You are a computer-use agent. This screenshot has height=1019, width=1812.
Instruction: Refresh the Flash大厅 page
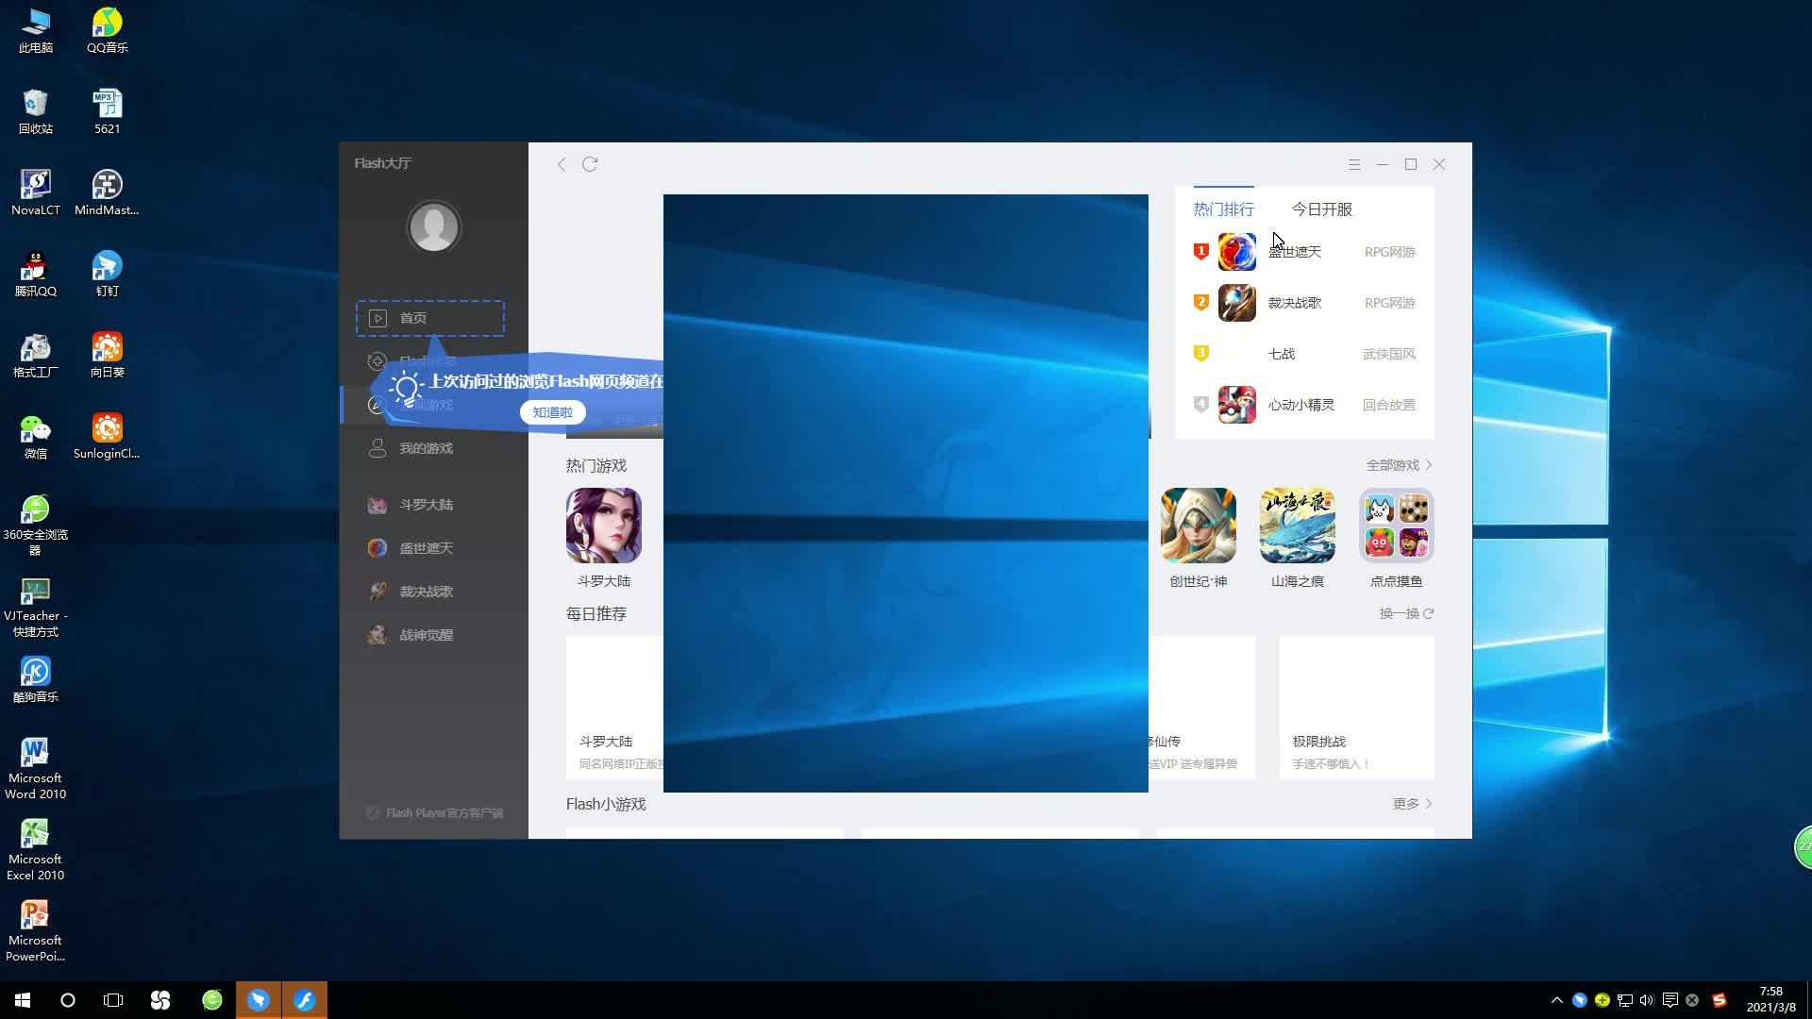tap(590, 164)
